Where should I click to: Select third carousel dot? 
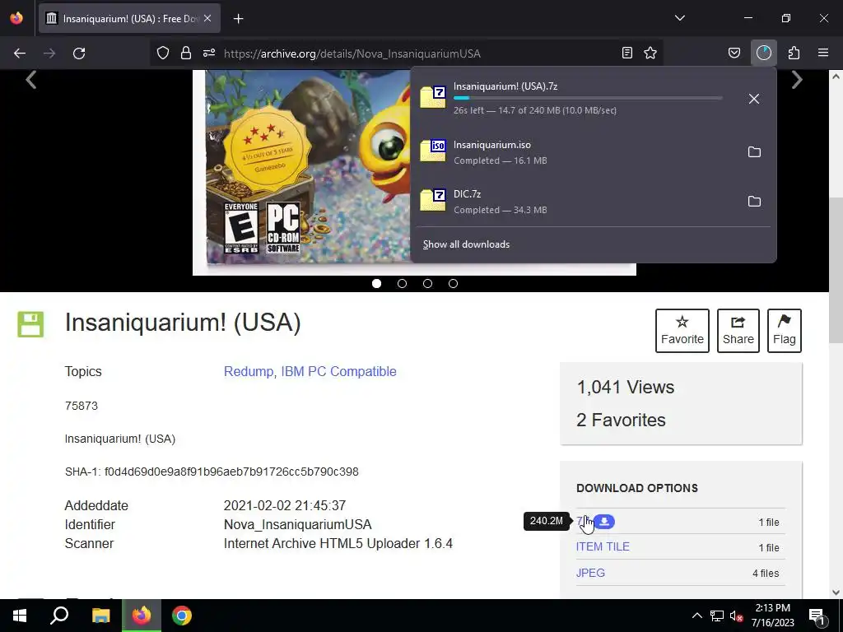click(427, 284)
